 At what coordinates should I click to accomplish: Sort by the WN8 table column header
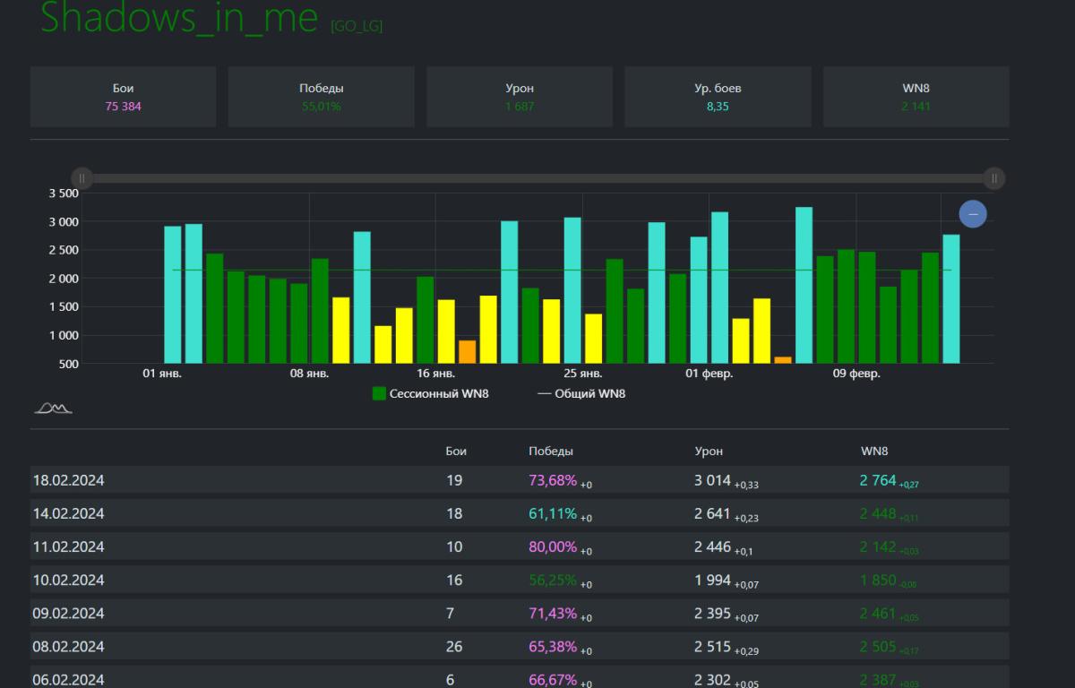tap(874, 451)
